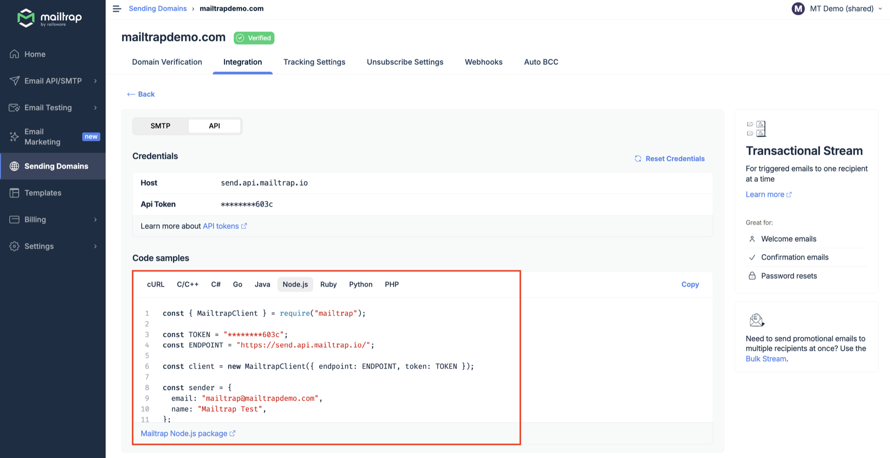
Task: Copy the code sample
Action: [x=690, y=285]
